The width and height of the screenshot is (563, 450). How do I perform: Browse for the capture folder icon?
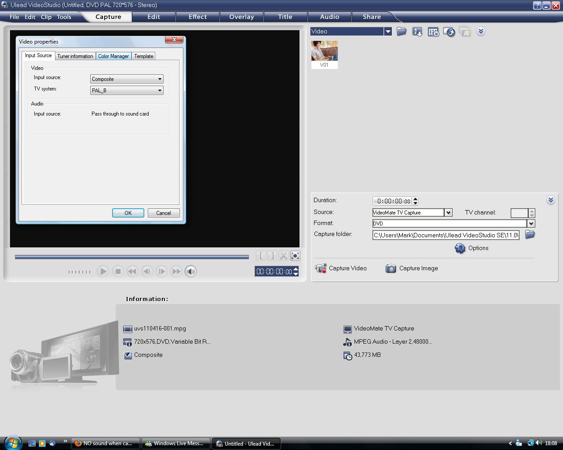click(530, 234)
